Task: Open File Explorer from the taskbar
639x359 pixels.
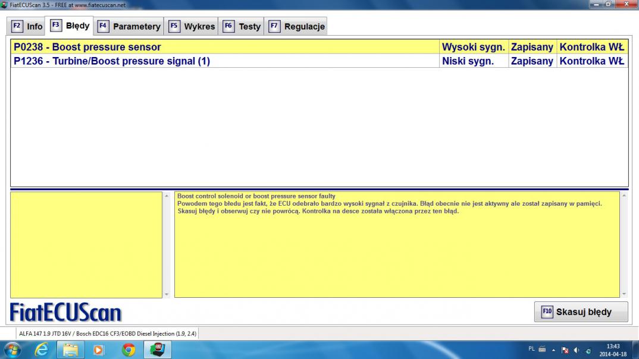Action: [x=70, y=350]
